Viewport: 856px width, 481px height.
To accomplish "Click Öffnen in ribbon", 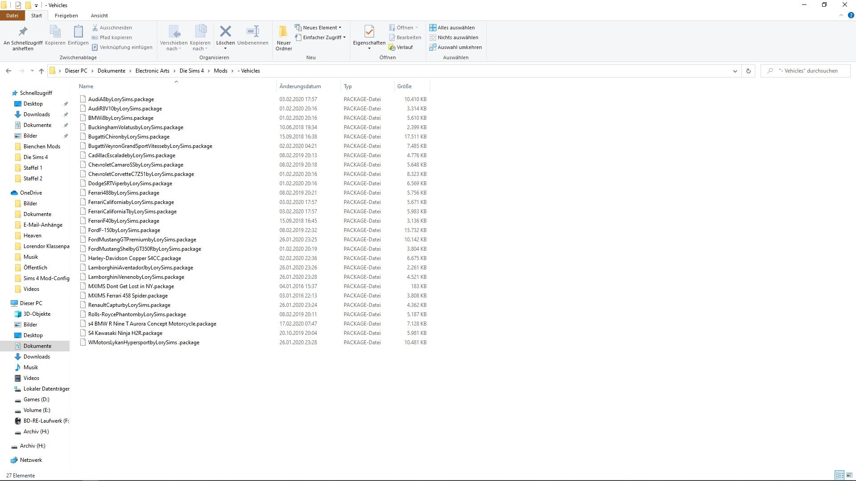I will click(x=403, y=28).
